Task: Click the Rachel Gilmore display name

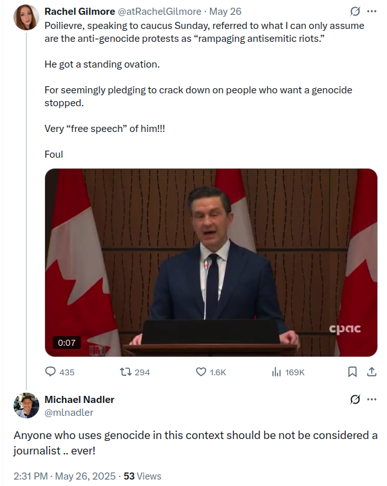Action: [x=80, y=12]
